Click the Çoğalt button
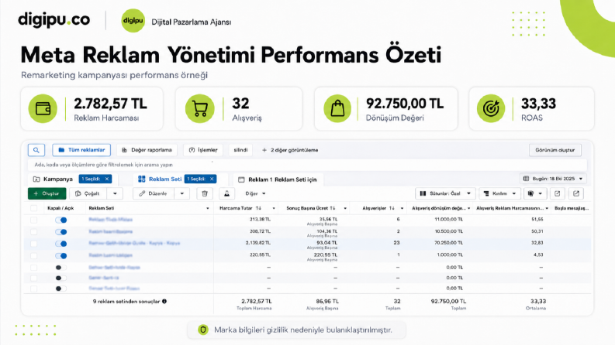The width and height of the screenshot is (615, 345). 88,193
